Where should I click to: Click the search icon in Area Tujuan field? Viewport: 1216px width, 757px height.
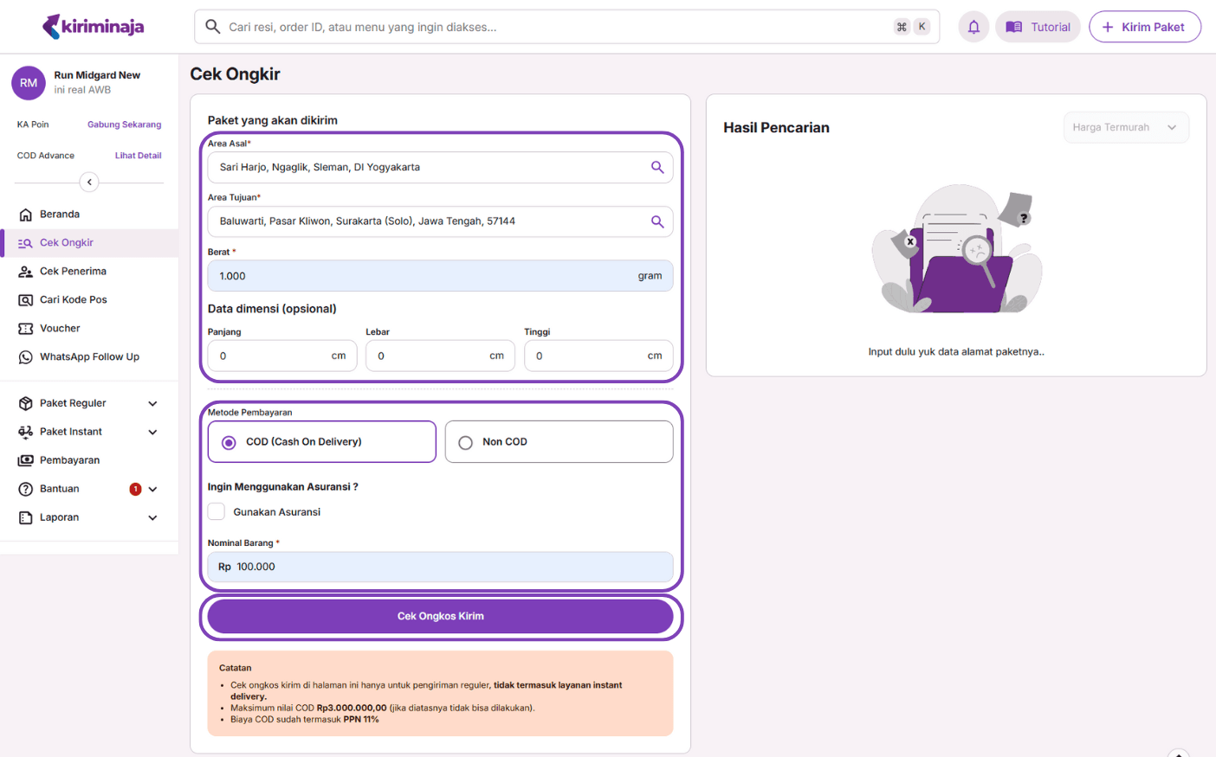(x=657, y=221)
